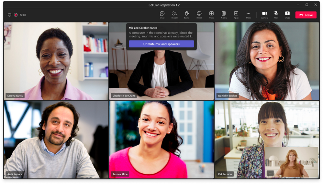The height and width of the screenshot is (184, 323).
Task: Unmute the Mic in toolbar
Action: click(x=276, y=15)
